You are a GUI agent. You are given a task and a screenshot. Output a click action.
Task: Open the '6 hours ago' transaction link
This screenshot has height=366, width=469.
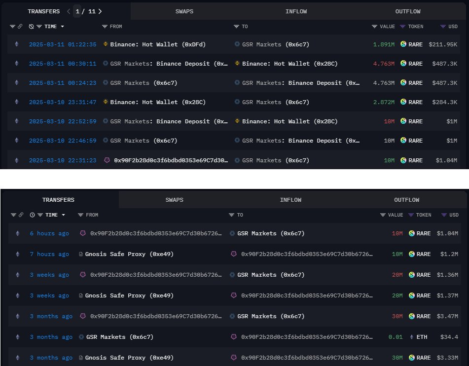[49, 233]
